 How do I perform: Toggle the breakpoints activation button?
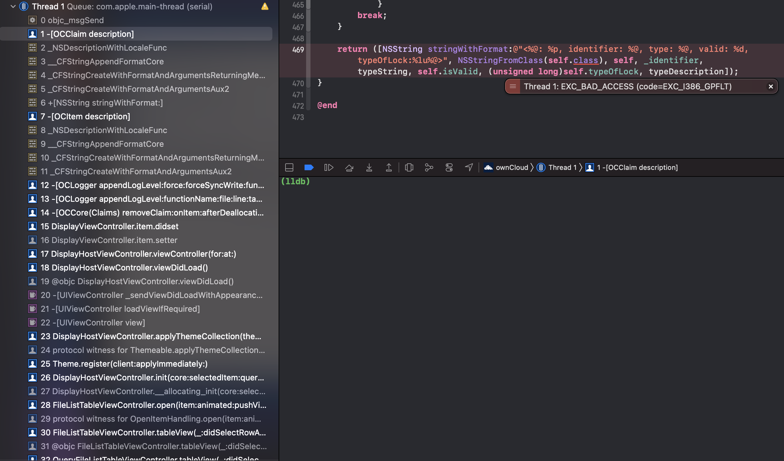[x=309, y=168]
